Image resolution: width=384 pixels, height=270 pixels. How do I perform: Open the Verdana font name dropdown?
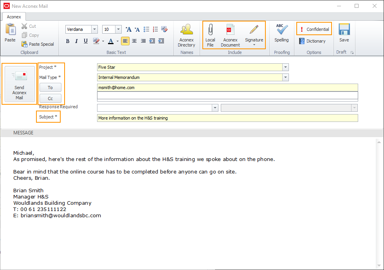94,29
